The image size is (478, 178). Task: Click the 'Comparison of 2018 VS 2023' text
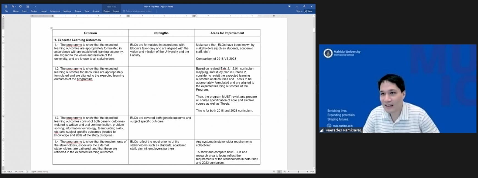(x=216, y=59)
